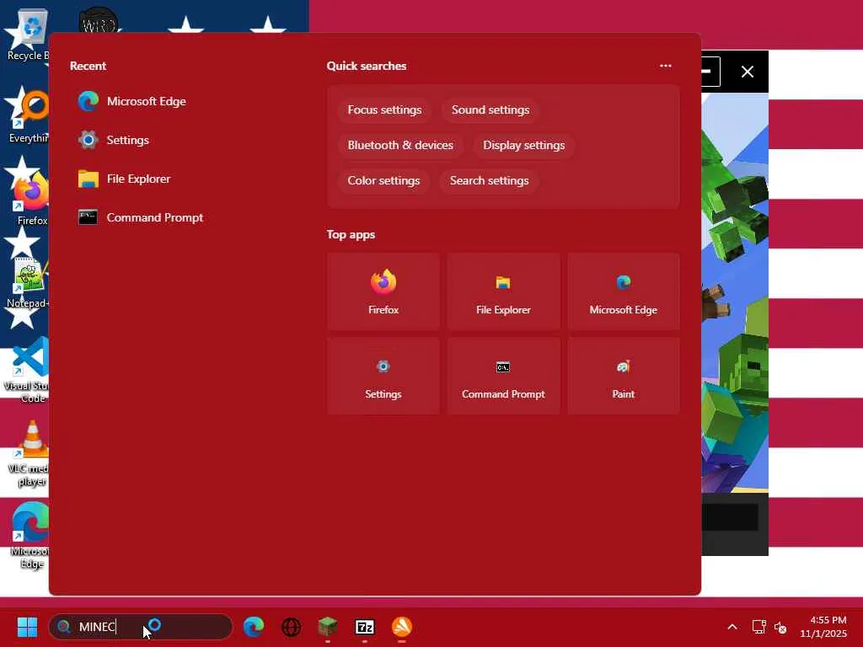Open the three-dot options menu of search panel
Screen dimensions: 863x647
[x=666, y=66]
